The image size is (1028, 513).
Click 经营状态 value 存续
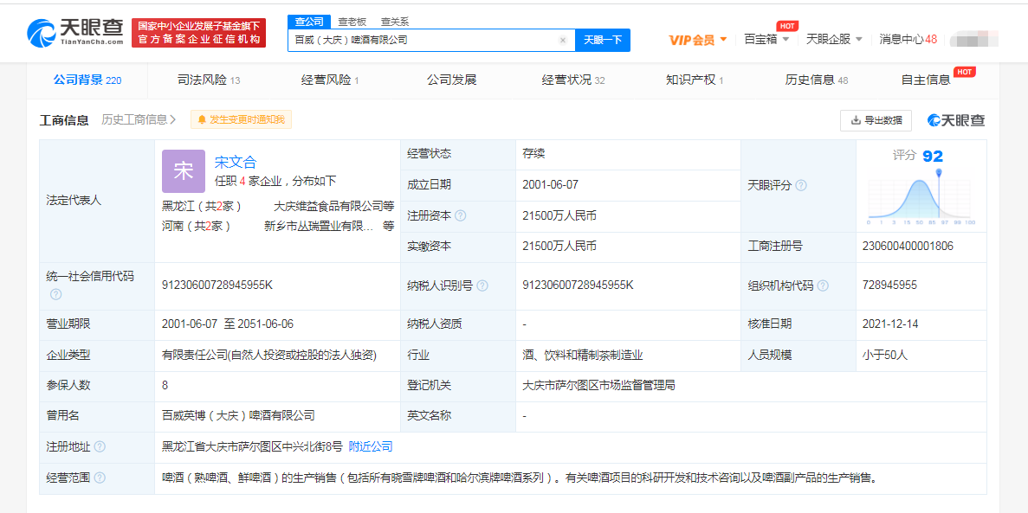click(x=533, y=154)
